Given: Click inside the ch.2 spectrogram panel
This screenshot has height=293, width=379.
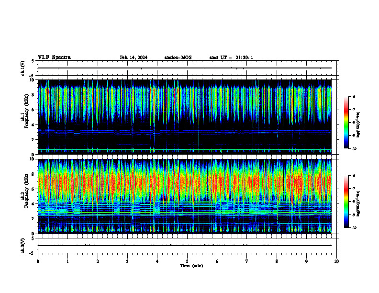Looking at the screenshot, I should [184, 196].
